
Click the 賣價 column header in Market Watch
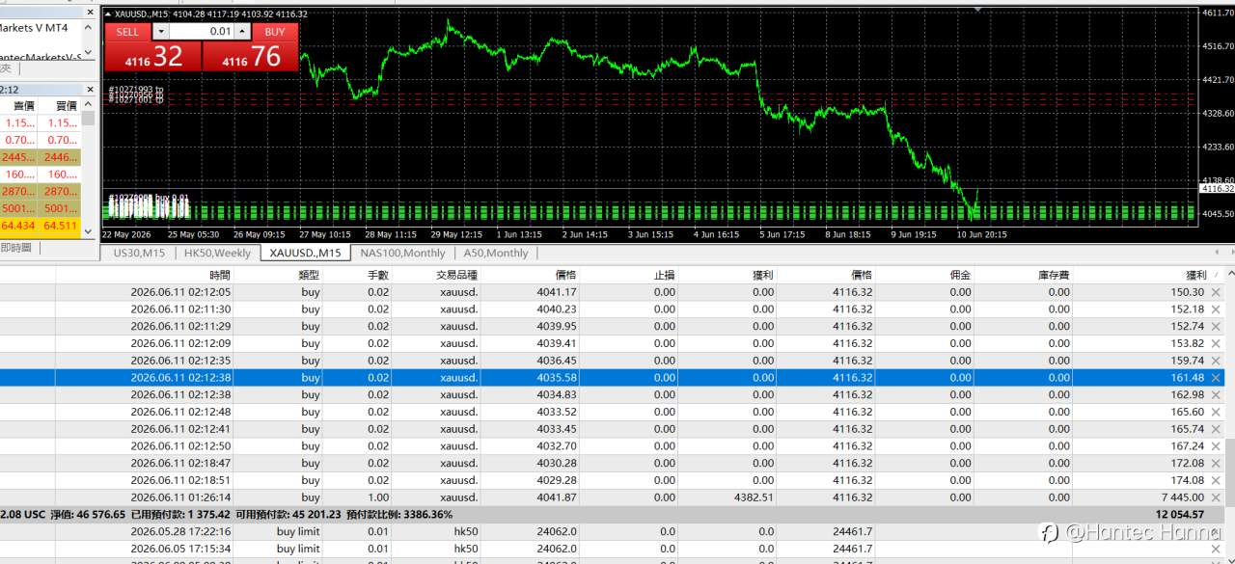tap(18, 106)
